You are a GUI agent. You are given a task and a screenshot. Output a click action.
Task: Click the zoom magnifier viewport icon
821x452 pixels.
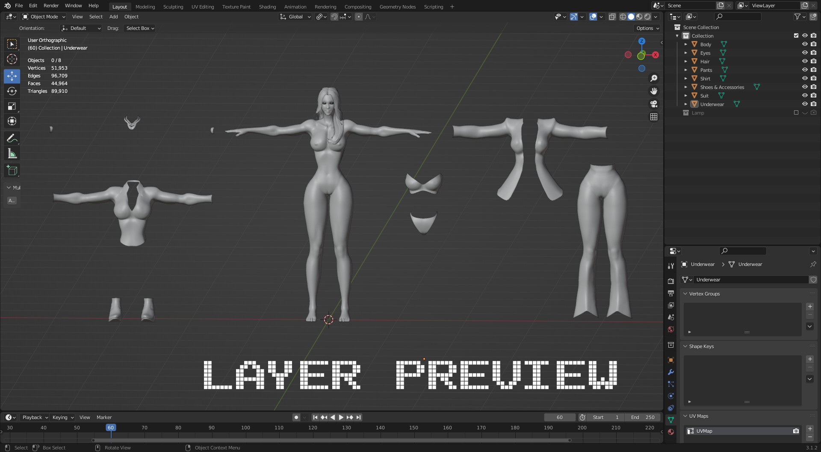click(654, 78)
